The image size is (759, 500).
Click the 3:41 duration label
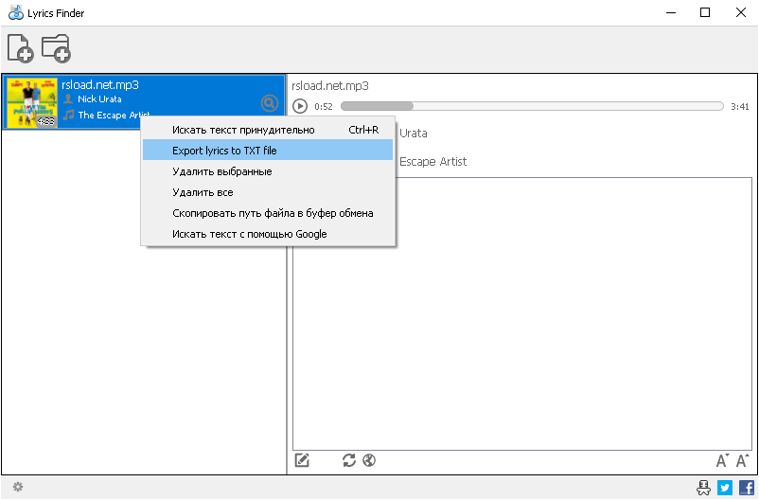(x=740, y=107)
